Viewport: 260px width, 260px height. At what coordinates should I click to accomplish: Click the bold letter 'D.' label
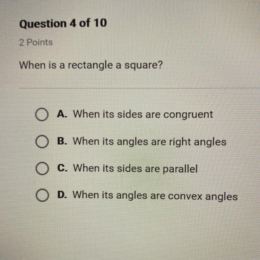coord(63,195)
